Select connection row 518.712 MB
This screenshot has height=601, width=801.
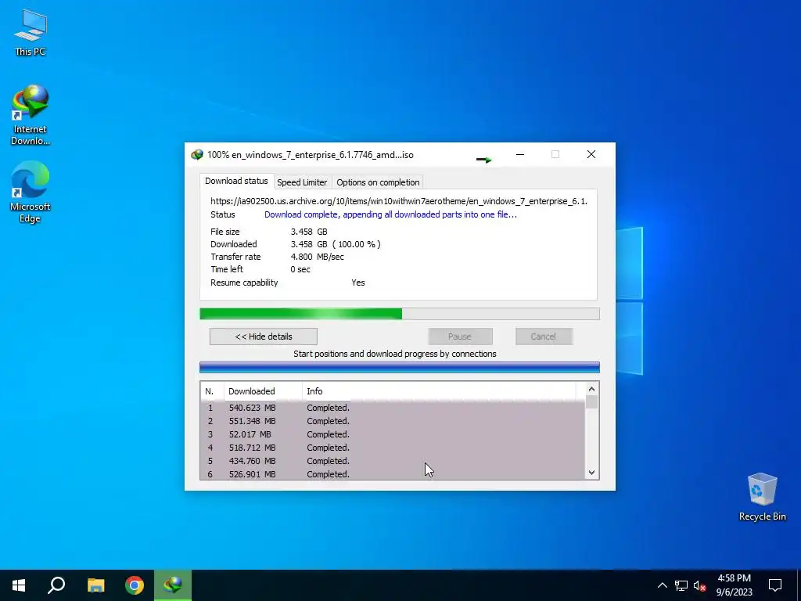[393, 448]
